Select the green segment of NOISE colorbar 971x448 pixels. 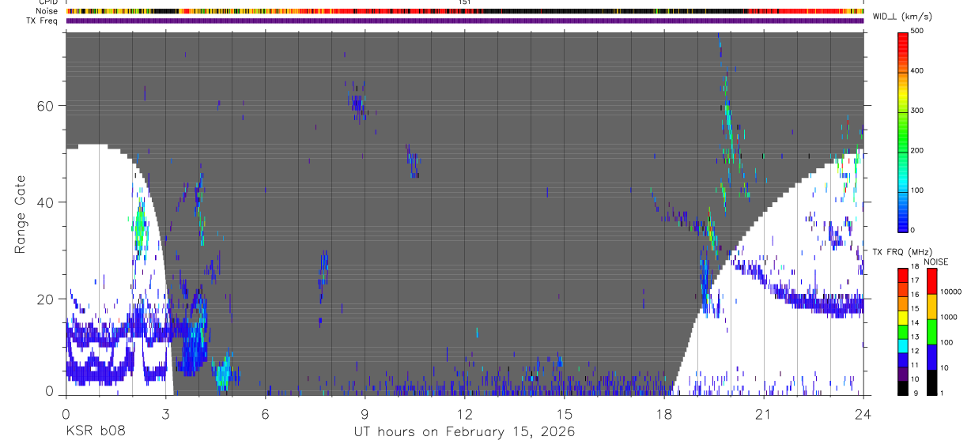931,332
